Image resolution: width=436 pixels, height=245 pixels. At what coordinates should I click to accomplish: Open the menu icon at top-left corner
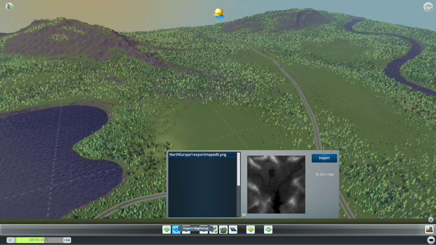point(9,6)
